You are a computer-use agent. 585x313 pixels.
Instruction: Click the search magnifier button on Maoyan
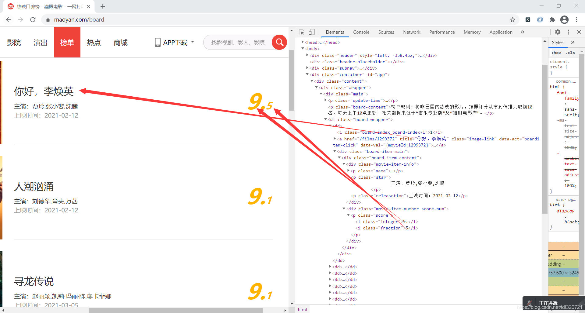[x=279, y=42]
